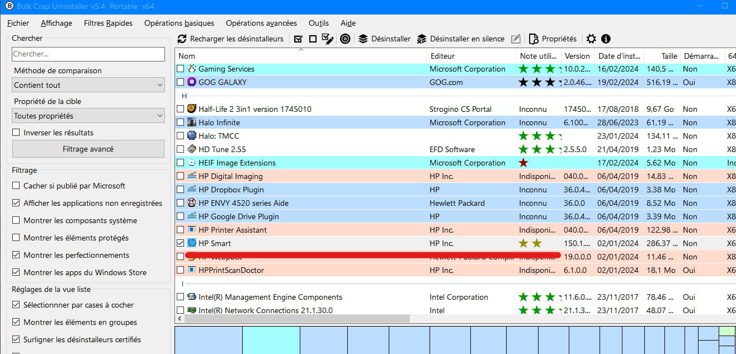Enable Montrer les composants système
Image resolution: width=736 pixels, height=354 pixels.
click(x=16, y=220)
